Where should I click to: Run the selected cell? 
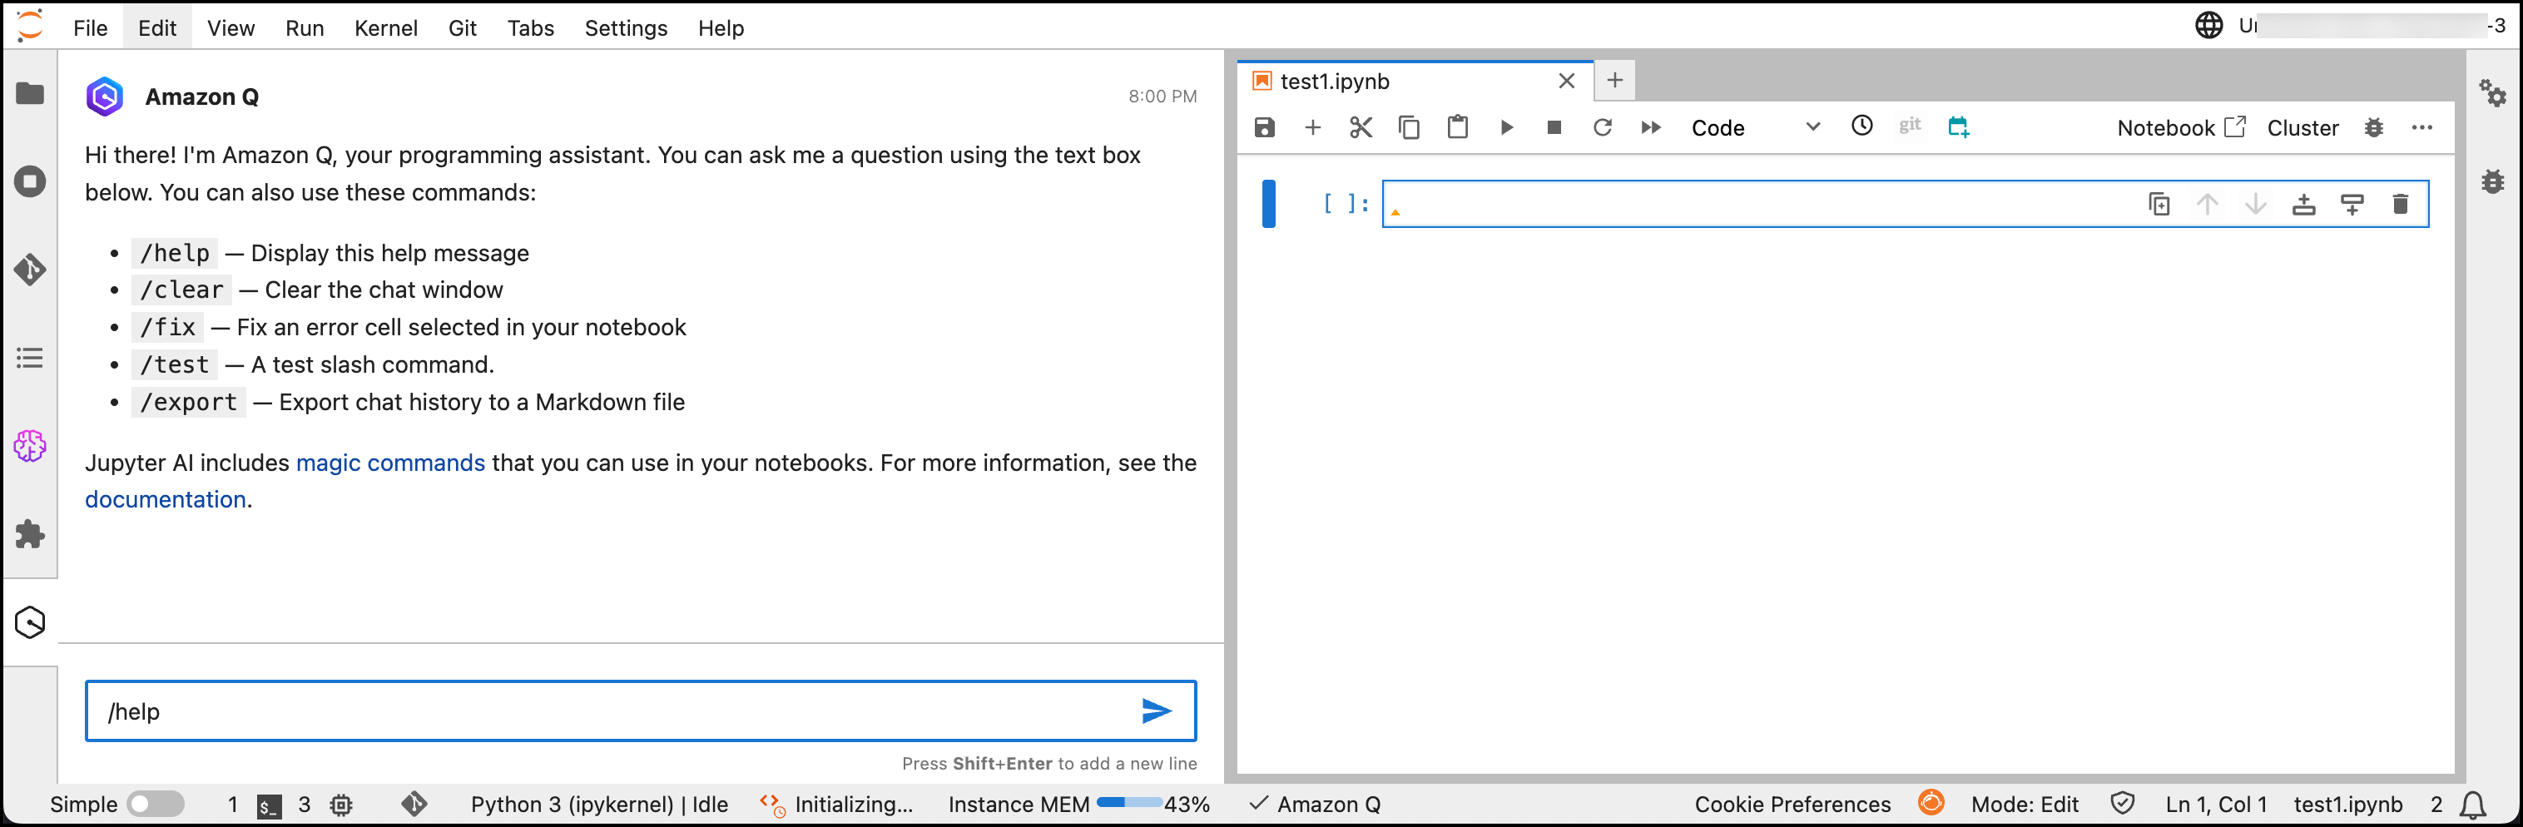click(x=1506, y=127)
